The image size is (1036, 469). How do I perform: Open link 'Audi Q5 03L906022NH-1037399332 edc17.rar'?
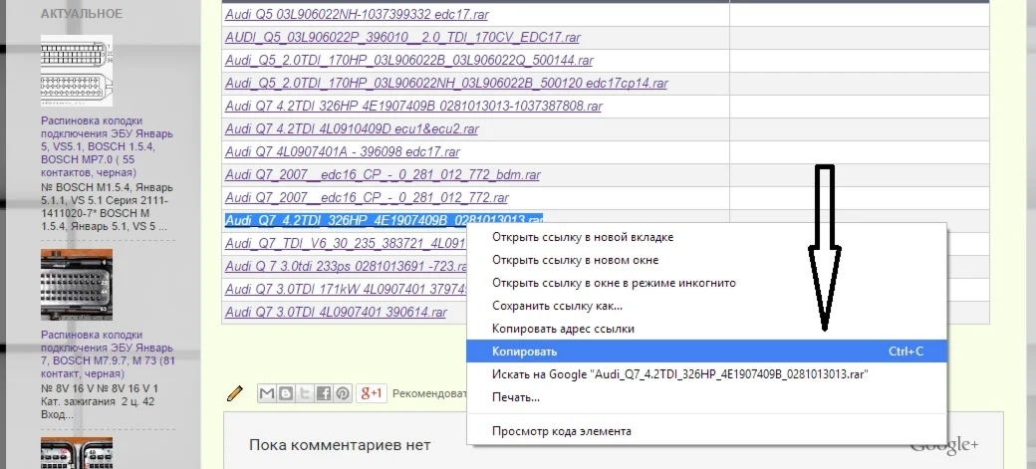357,15
